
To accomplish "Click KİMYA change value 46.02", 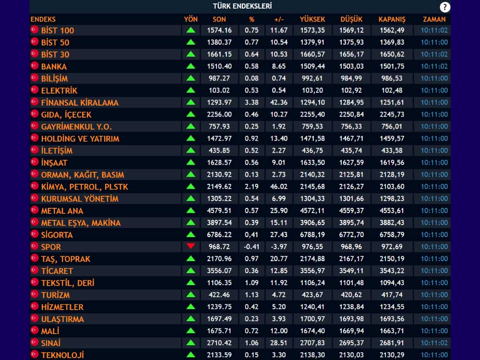I will click(279, 186).
